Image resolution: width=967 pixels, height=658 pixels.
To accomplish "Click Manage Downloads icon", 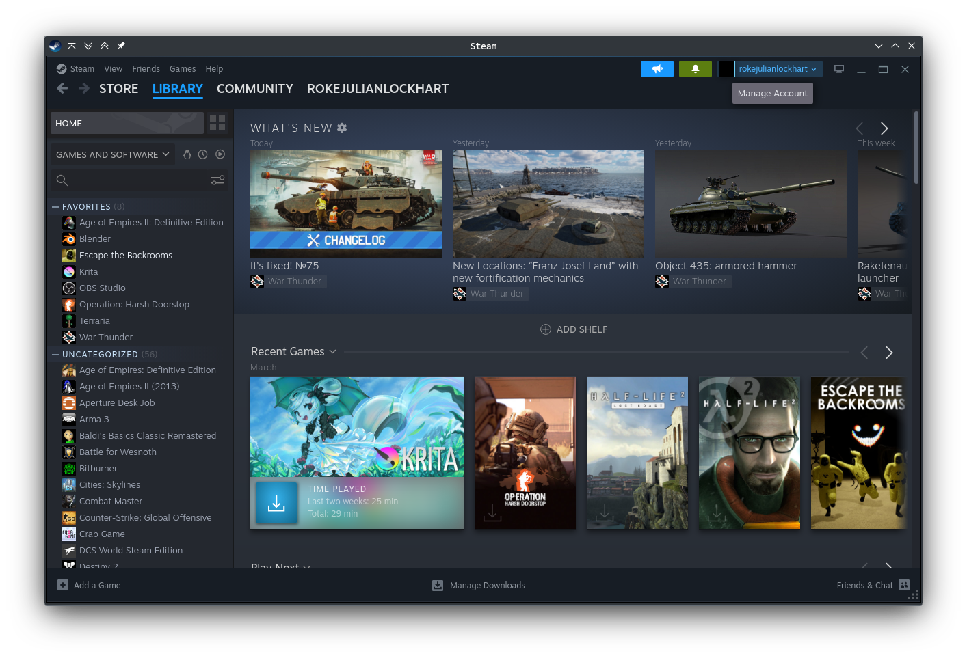I will click(438, 586).
